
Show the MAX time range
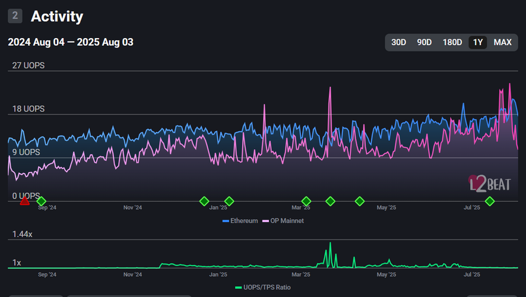click(502, 42)
